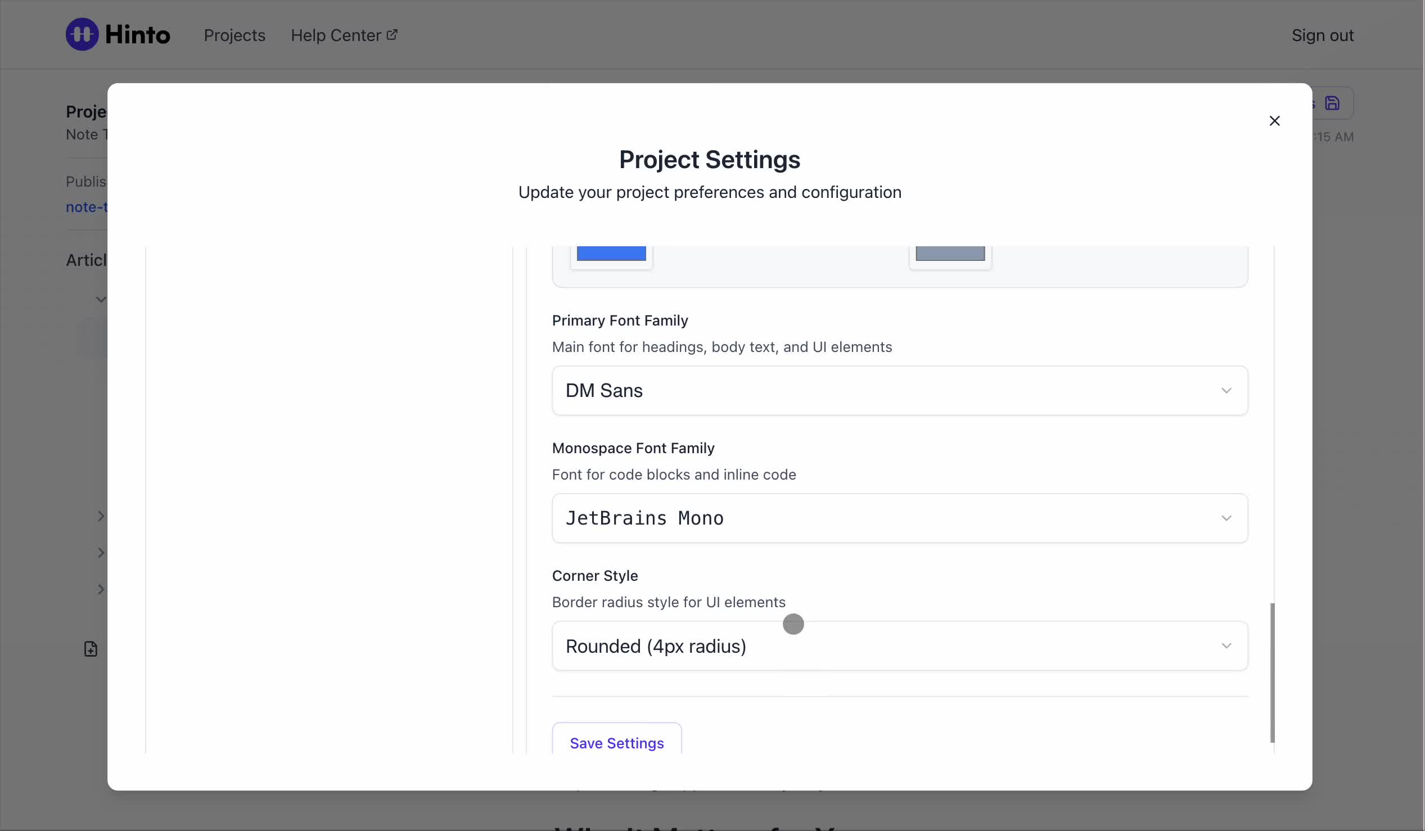Click the settings dialog vertical scrollbar

[1271, 672]
